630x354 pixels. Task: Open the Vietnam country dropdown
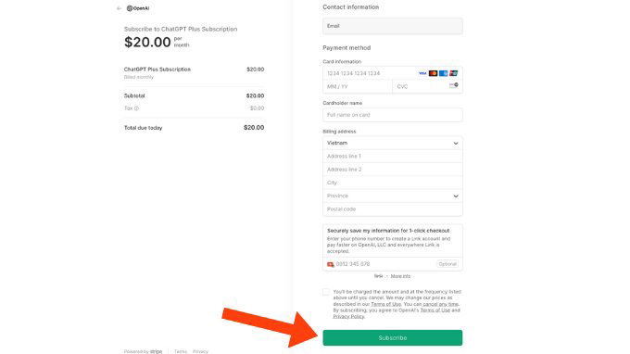393,143
